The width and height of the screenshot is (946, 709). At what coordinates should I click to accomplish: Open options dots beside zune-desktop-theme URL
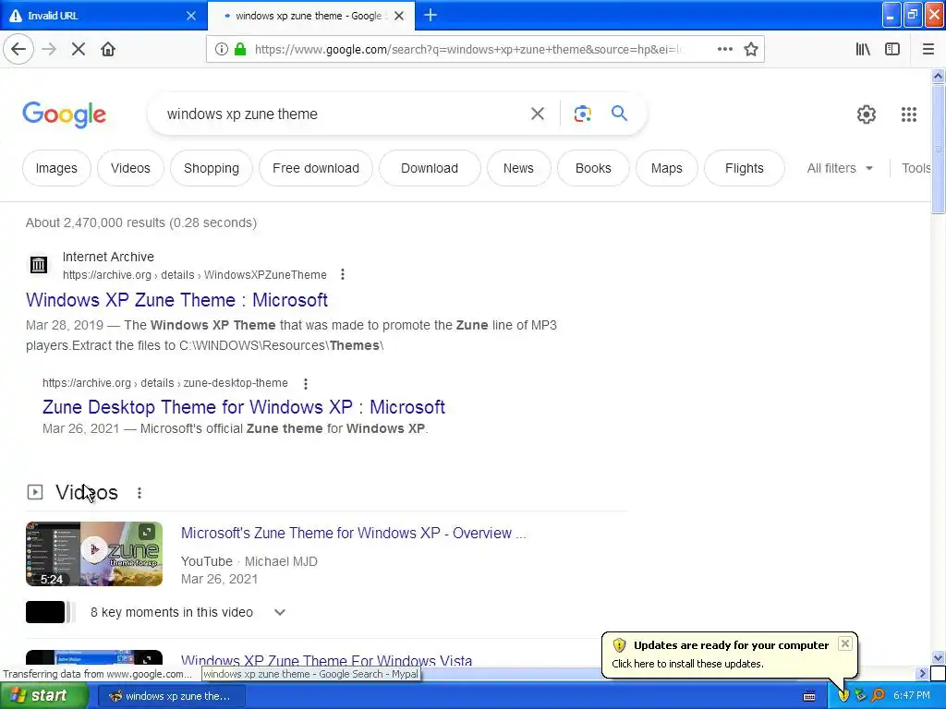click(306, 383)
